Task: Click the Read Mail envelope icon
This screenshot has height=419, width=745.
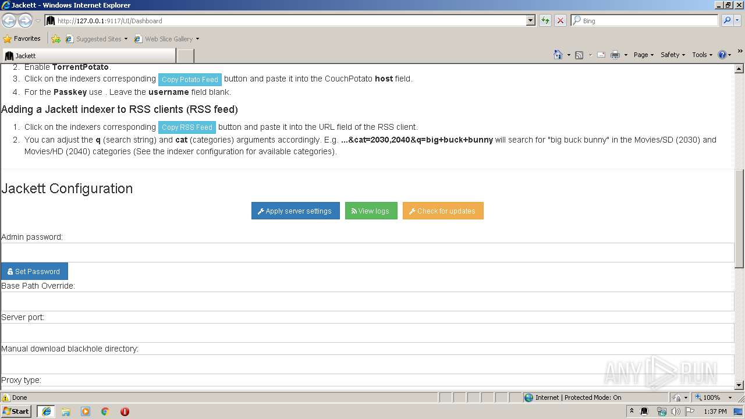Action: click(601, 55)
